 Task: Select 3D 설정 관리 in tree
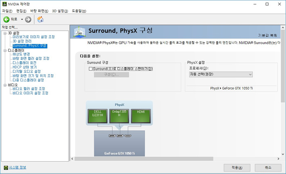click(x=22, y=41)
